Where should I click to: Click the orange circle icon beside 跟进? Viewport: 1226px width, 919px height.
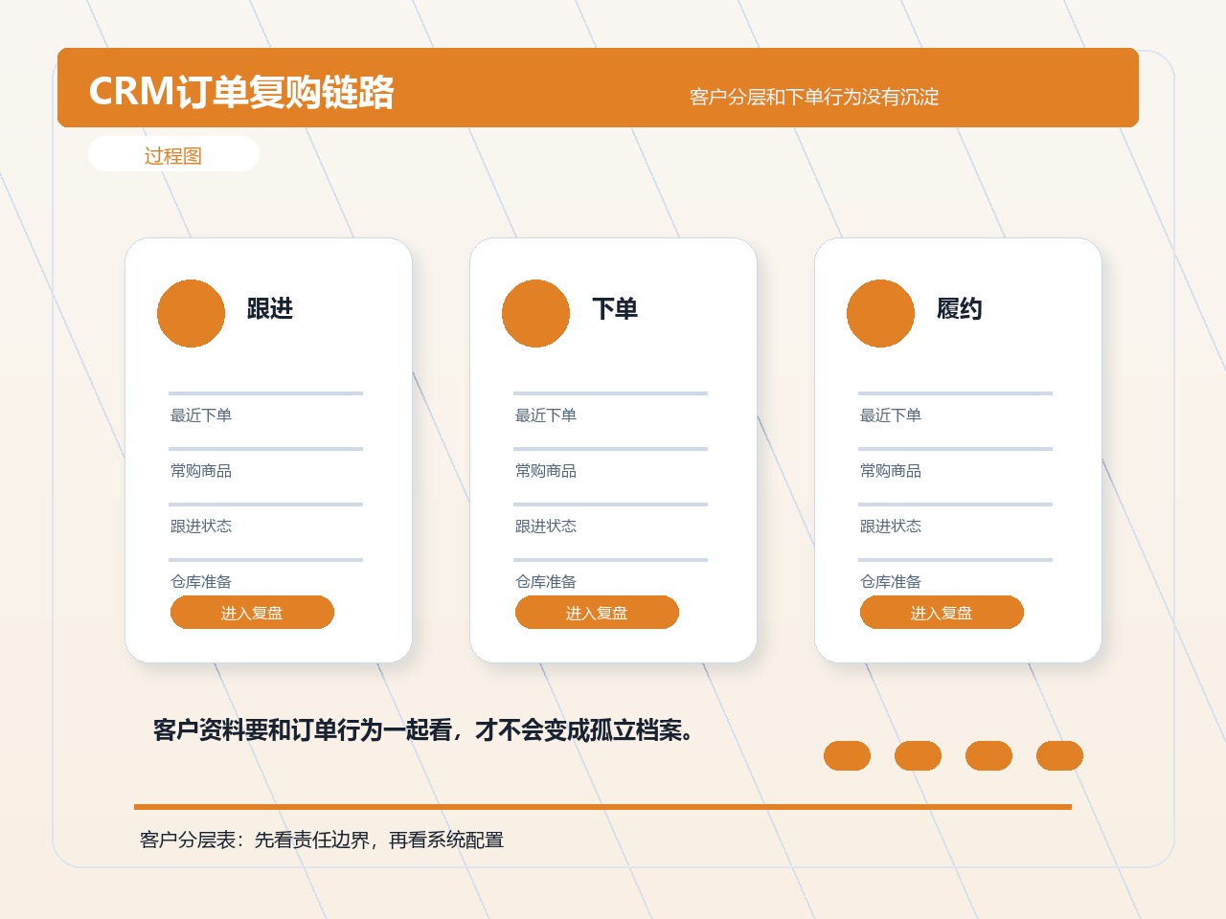[x=191, y=313]
